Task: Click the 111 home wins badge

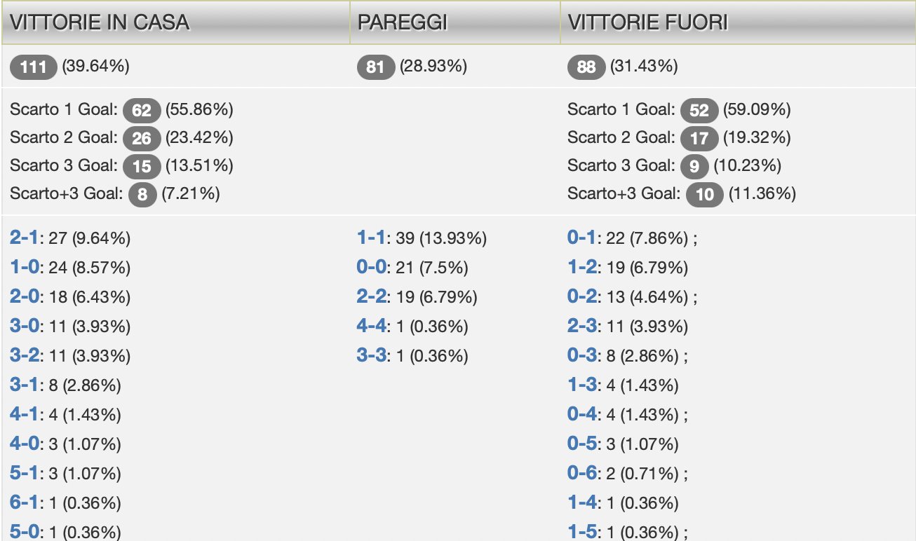Action: pyautogui.click(x=34, y=67)
